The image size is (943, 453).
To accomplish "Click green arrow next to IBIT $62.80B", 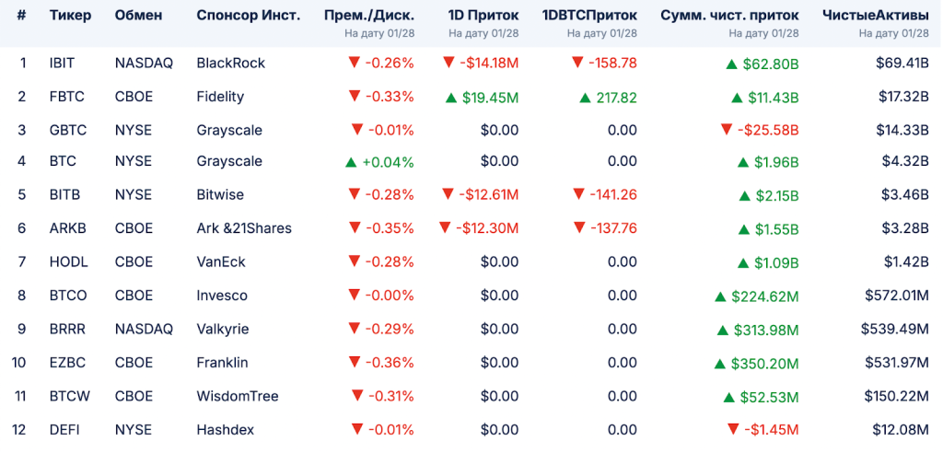I will (731, 64).
